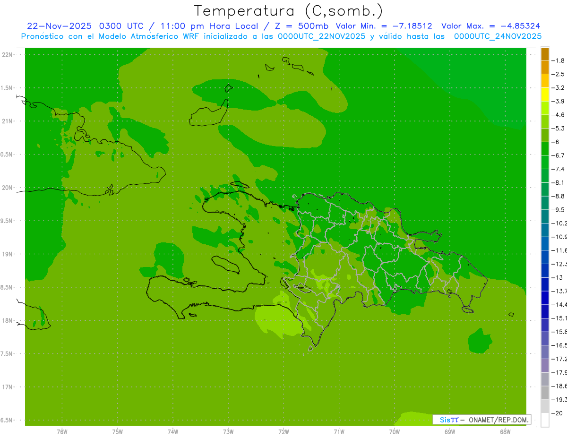Pick the lime swatch between -3.9 and -4.6
This screenshot has height=438, width=567.
click(x=545, y=108)
